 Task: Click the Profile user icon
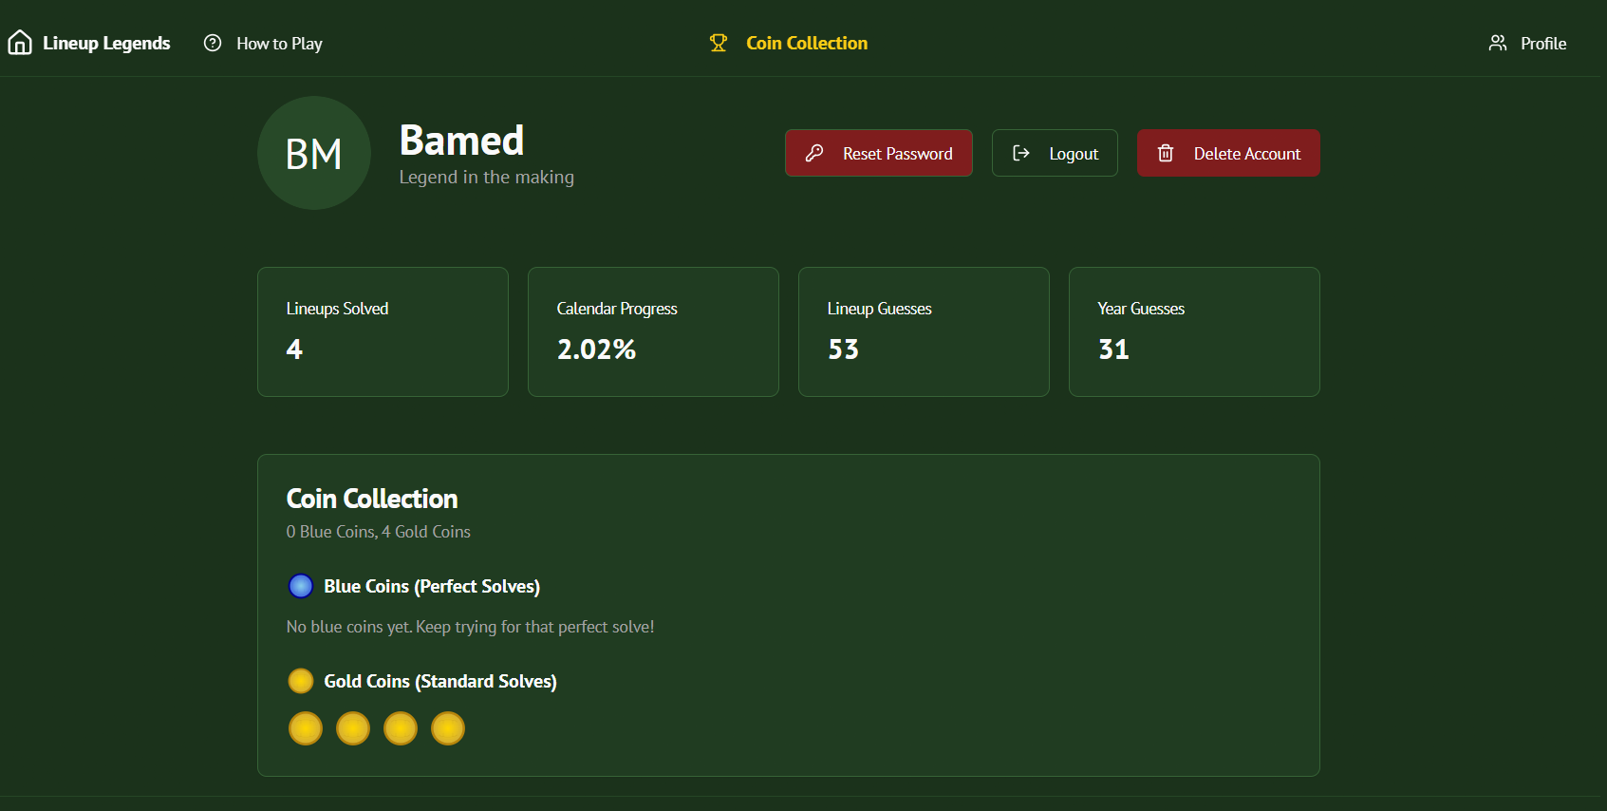tap(1498, 43)
